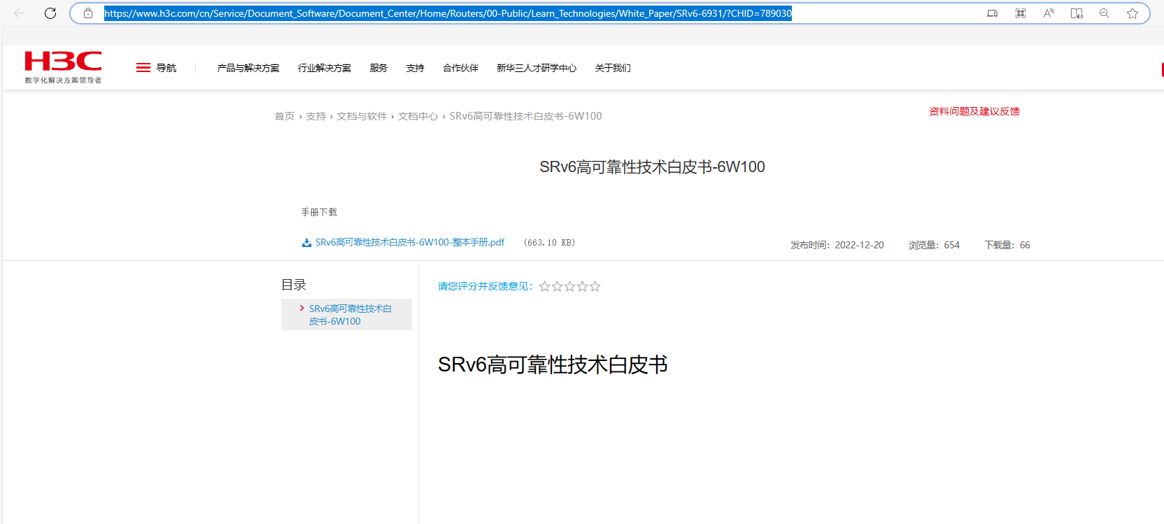Click the 资料问题及建议反馈 link
This screenshot has width=1164, height=524.
pos(974,111)
